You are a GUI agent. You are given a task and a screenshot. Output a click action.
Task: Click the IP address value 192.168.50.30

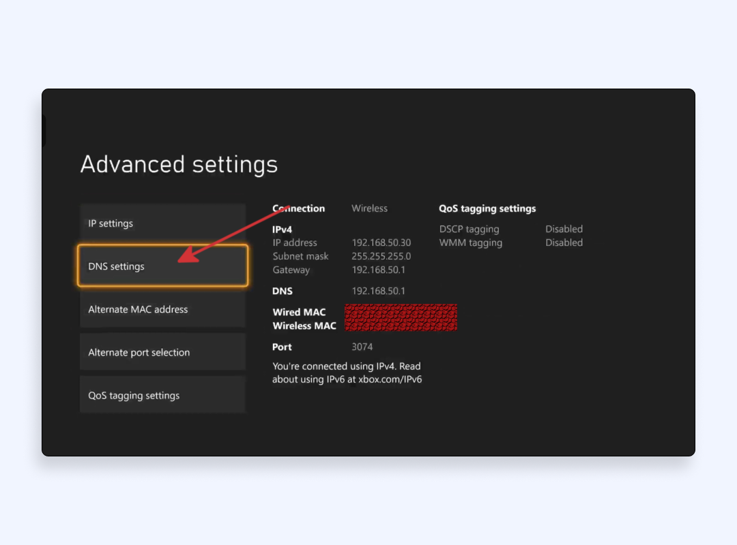[381, 243]
